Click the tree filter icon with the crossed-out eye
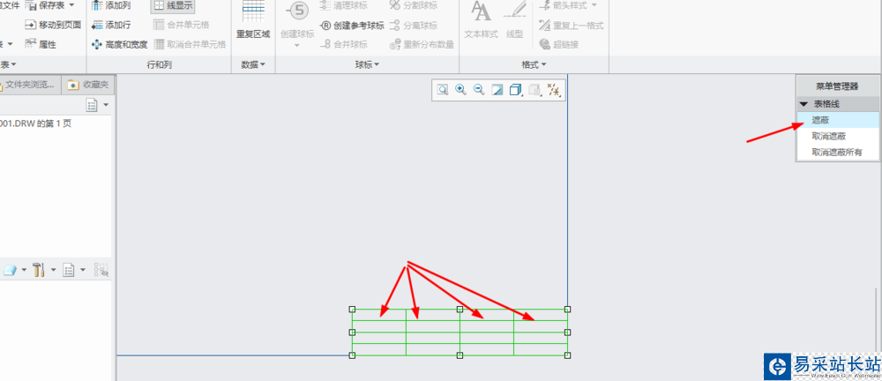Image resolution: width=882 pixels, height=381 pixels. pos(101,270)
